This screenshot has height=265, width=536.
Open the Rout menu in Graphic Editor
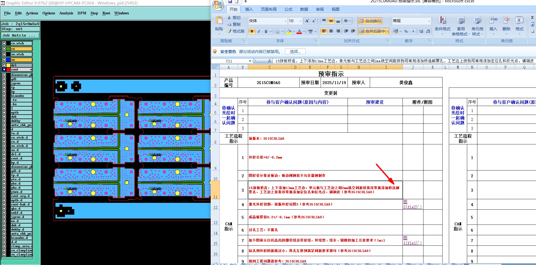(x=106, y=13)
